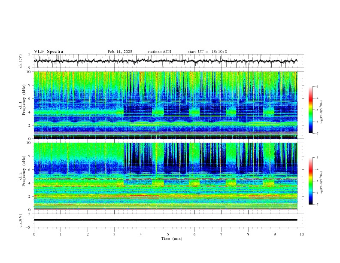Click the '6' kHz tick of ch.2 spectrogram
The image size is (340, 263).
coord(30,170)
